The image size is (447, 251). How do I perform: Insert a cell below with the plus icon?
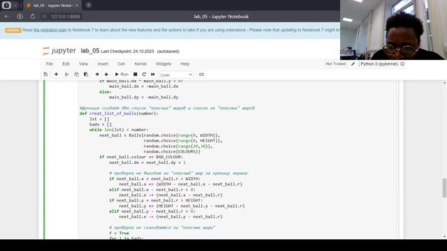pos(56,75)
